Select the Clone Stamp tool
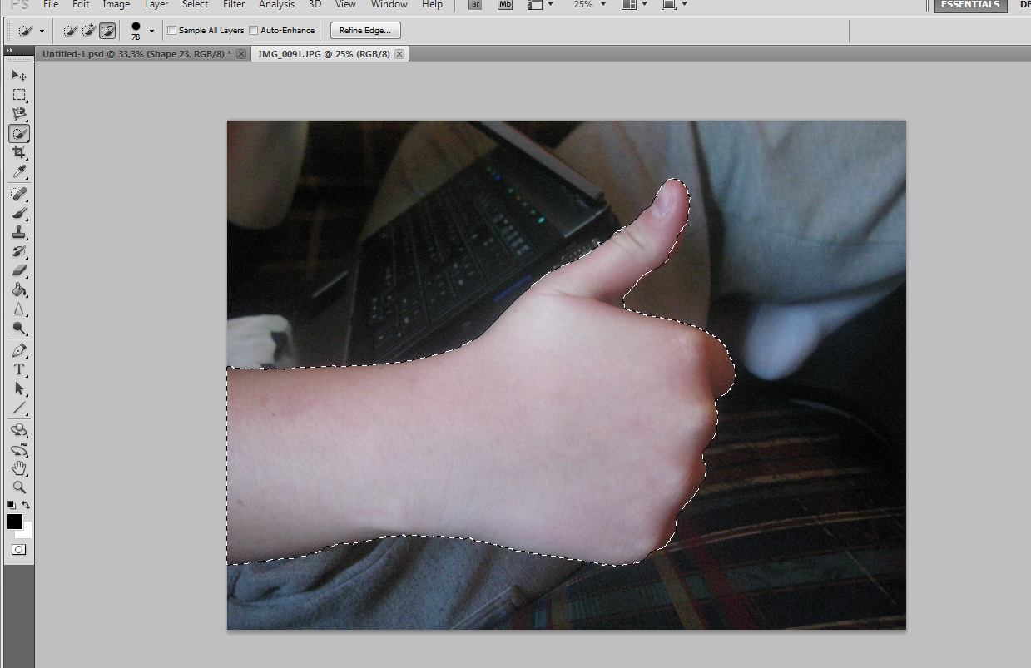The image size is (1031, 668). [19, 233]
